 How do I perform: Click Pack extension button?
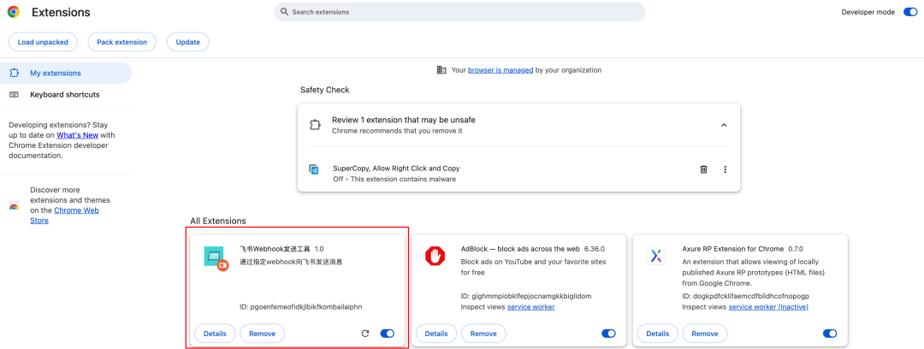122,42
